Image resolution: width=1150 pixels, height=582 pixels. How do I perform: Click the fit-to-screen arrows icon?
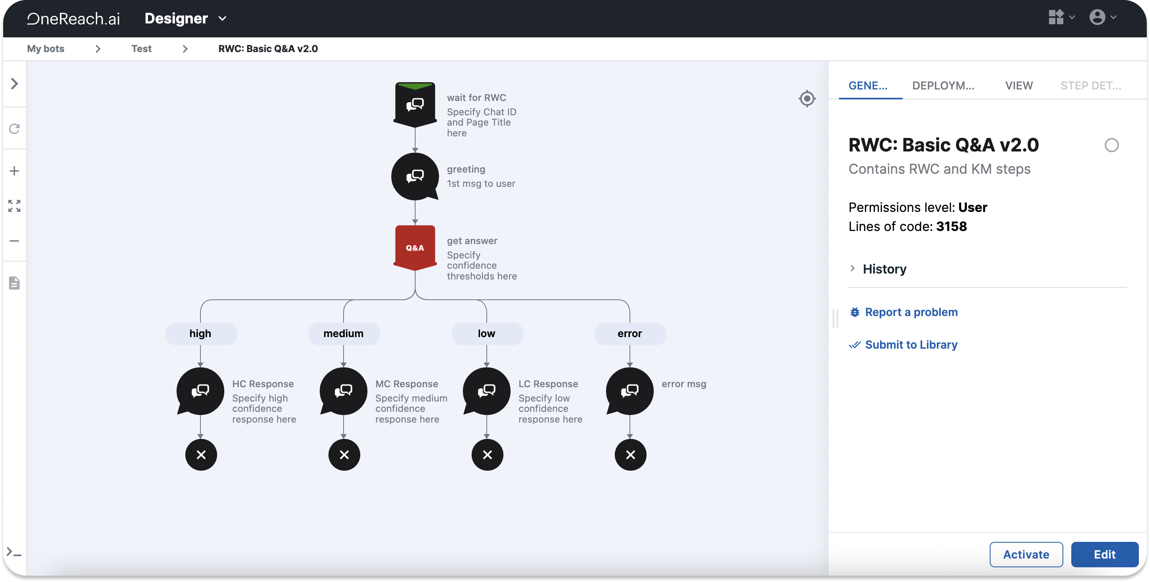pyautogui.click(x=14, y=206)
